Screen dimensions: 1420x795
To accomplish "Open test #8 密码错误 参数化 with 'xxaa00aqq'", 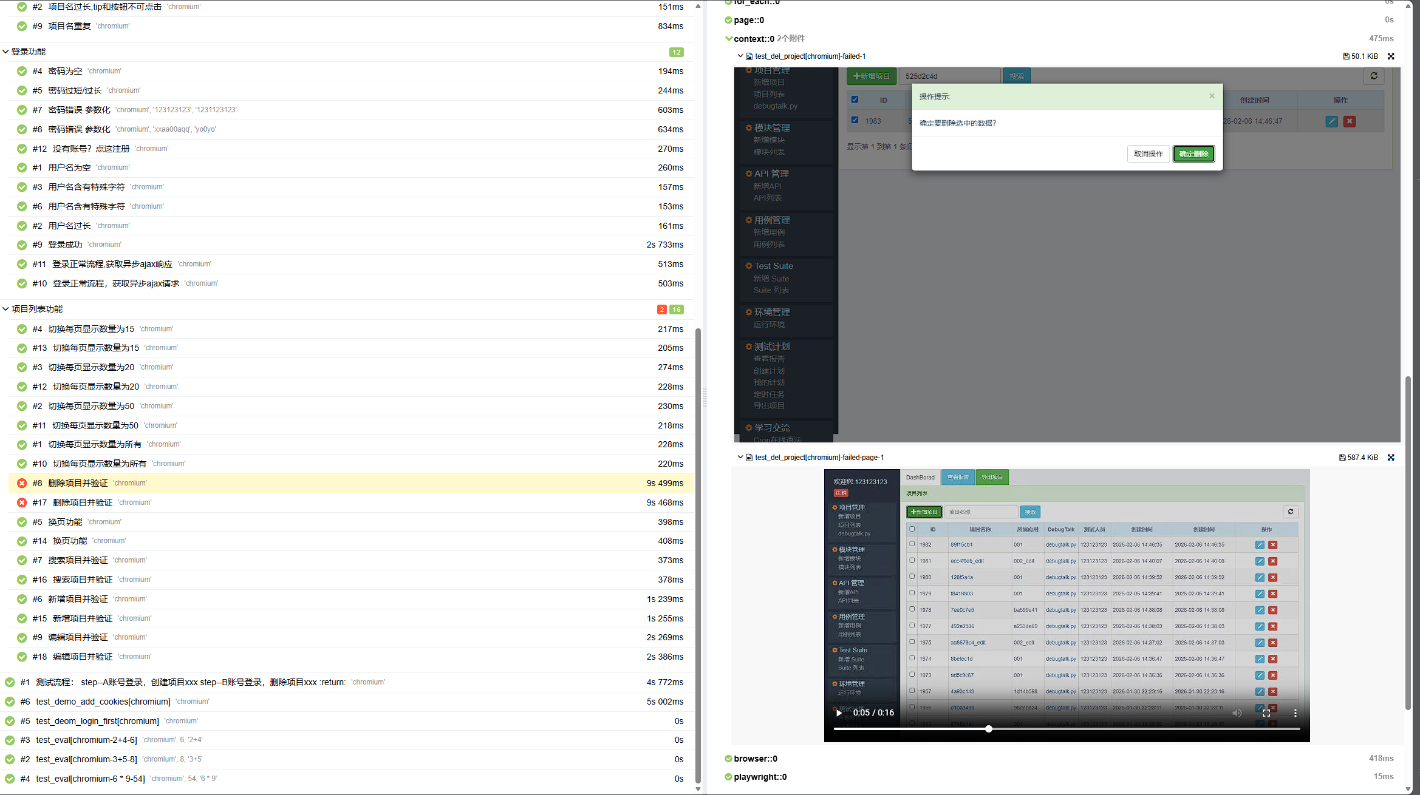I will 351,129.
